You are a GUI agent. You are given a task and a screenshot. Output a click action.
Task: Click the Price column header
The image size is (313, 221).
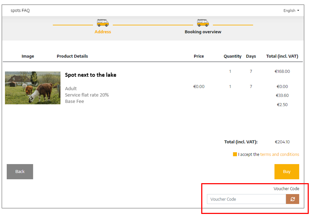pyautogui.click(x=199, y=56)
